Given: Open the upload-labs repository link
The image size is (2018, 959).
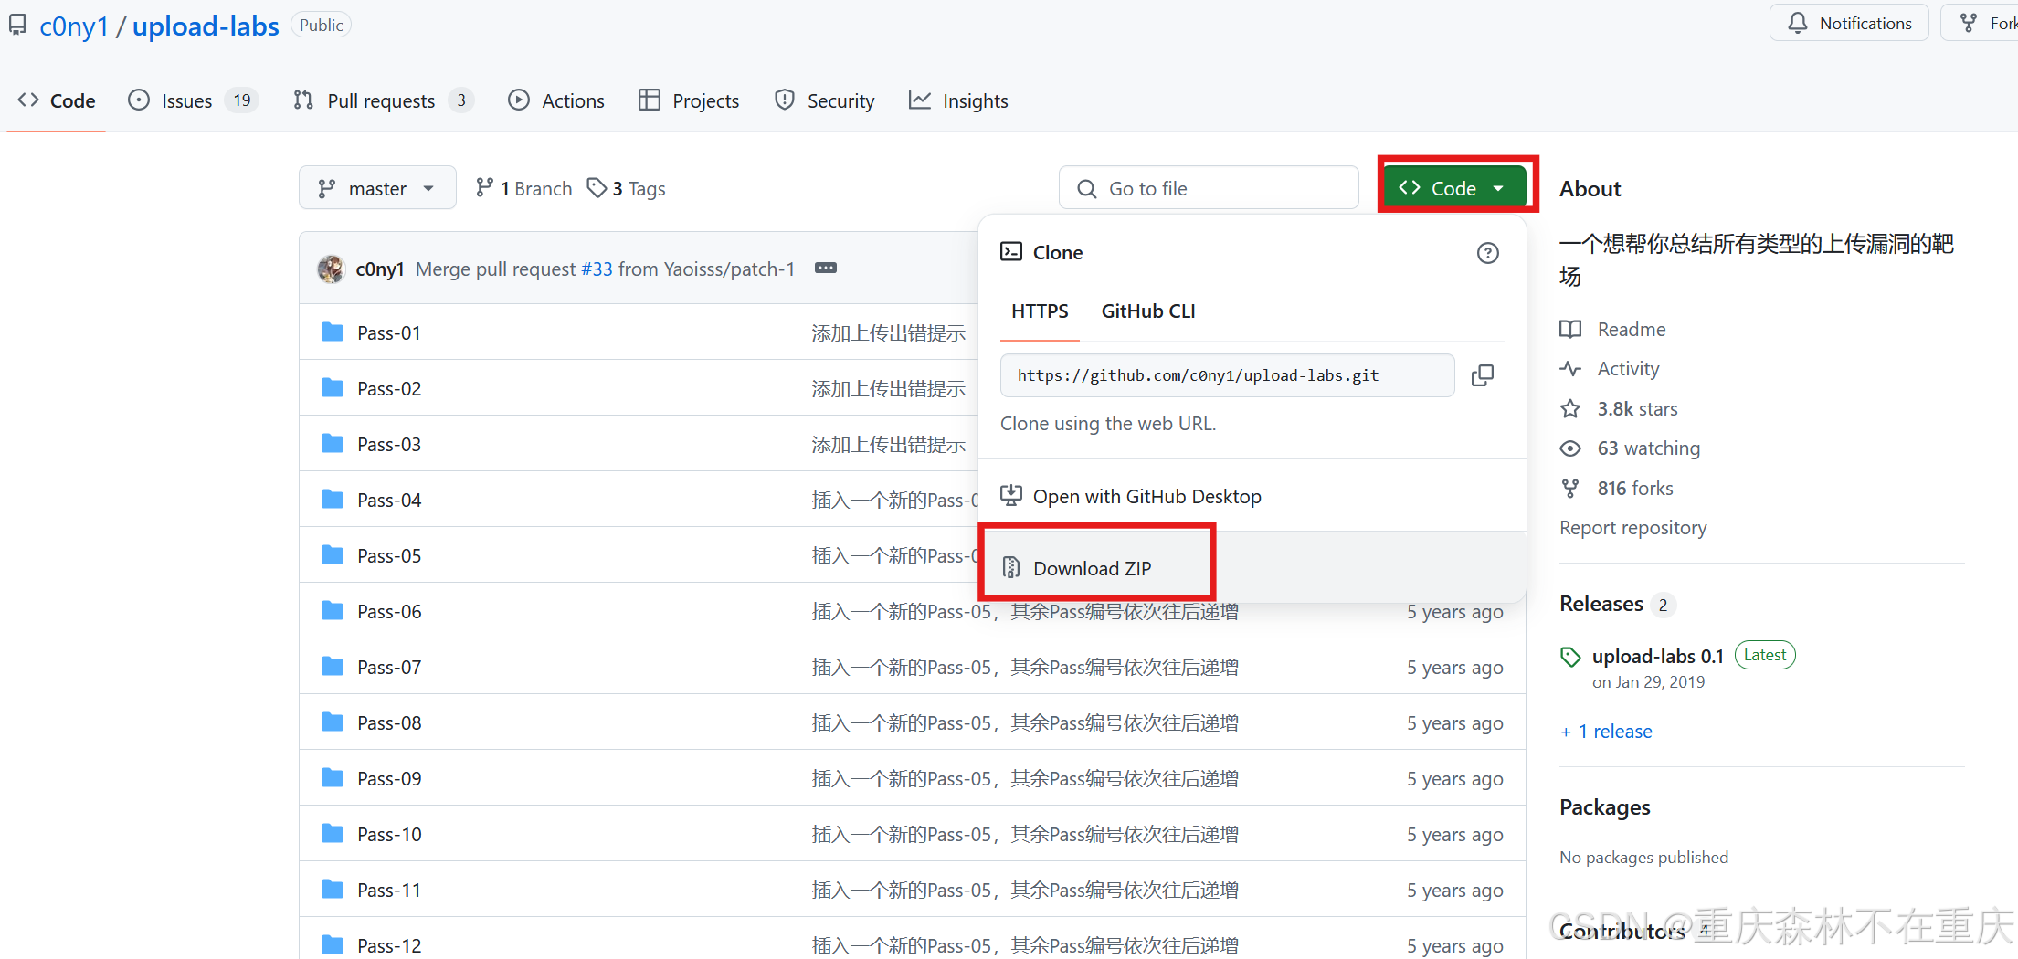Looking at the screenshot, I should pyautogui.click(x=206, y=26).
